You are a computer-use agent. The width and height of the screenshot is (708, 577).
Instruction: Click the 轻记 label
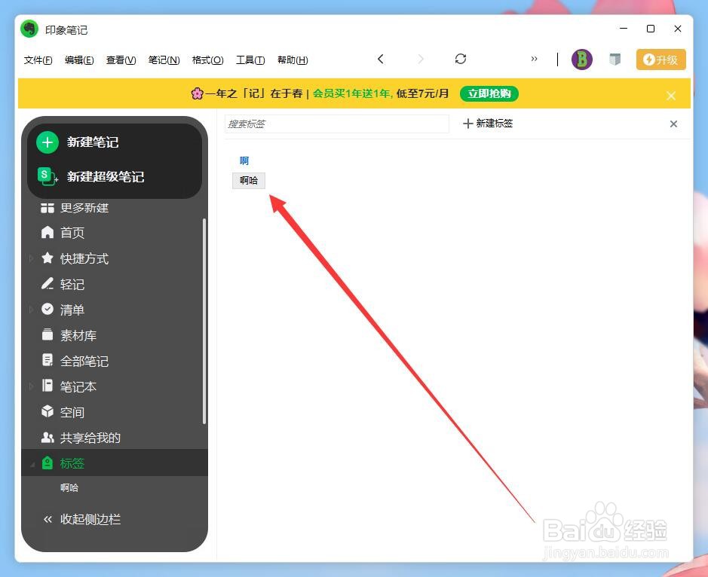click(x=72, y=284)
